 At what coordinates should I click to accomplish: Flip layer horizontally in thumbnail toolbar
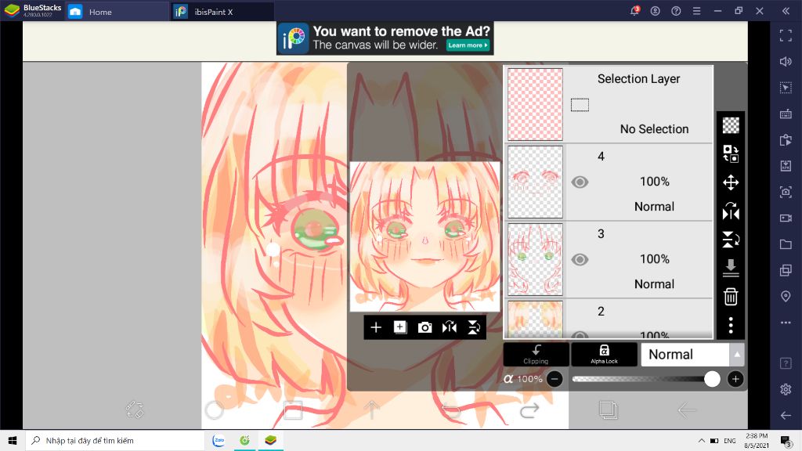(x=450, y=327)
